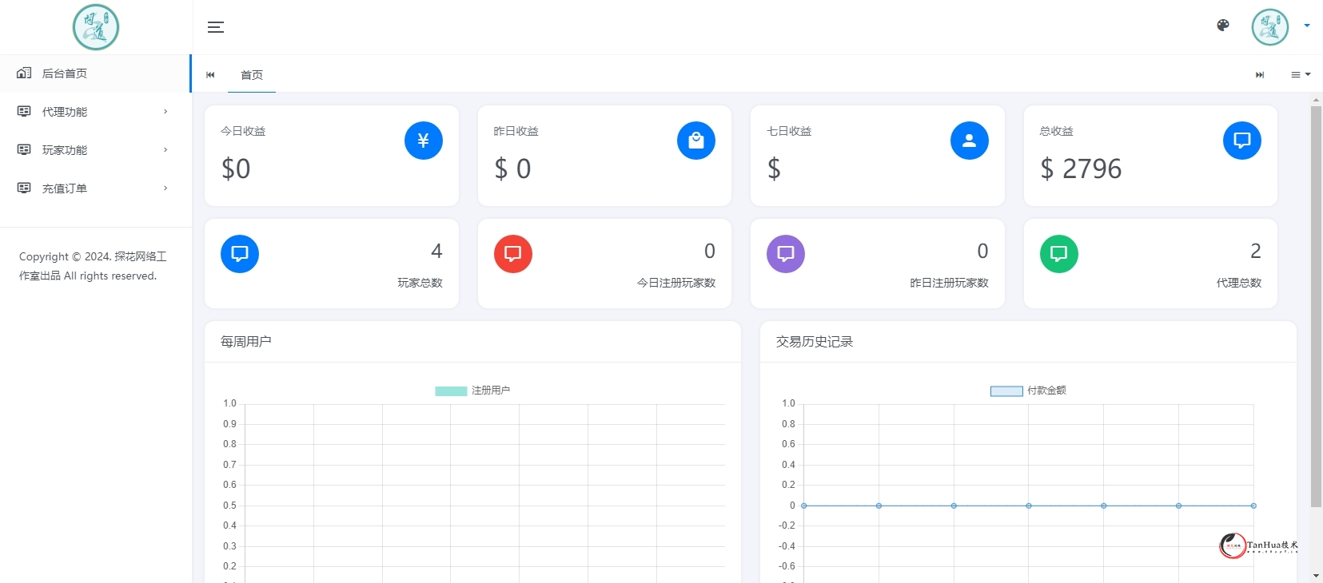Expand the 代理功能 sidebar menu
This screenshot has height=583, width=1323.
click(x=94, y=112)
